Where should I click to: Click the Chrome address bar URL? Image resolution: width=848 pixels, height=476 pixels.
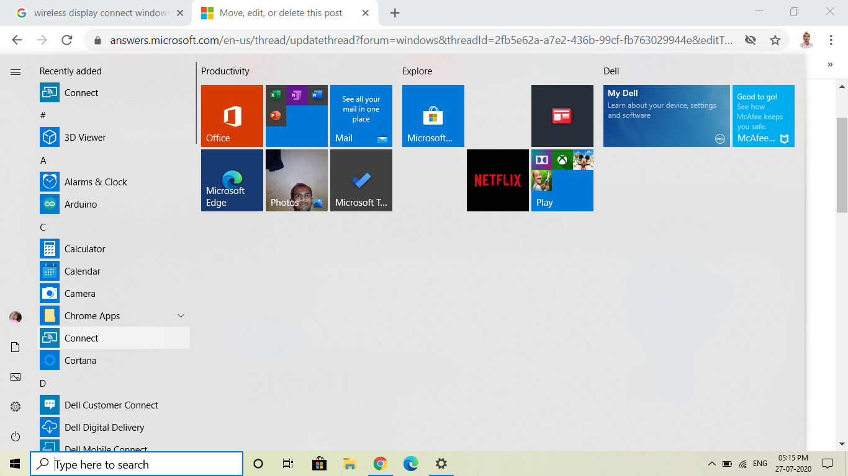[421, 40]
